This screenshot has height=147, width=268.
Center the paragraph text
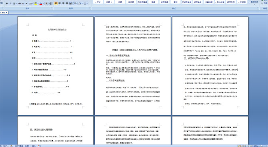(x=60, y=3)
